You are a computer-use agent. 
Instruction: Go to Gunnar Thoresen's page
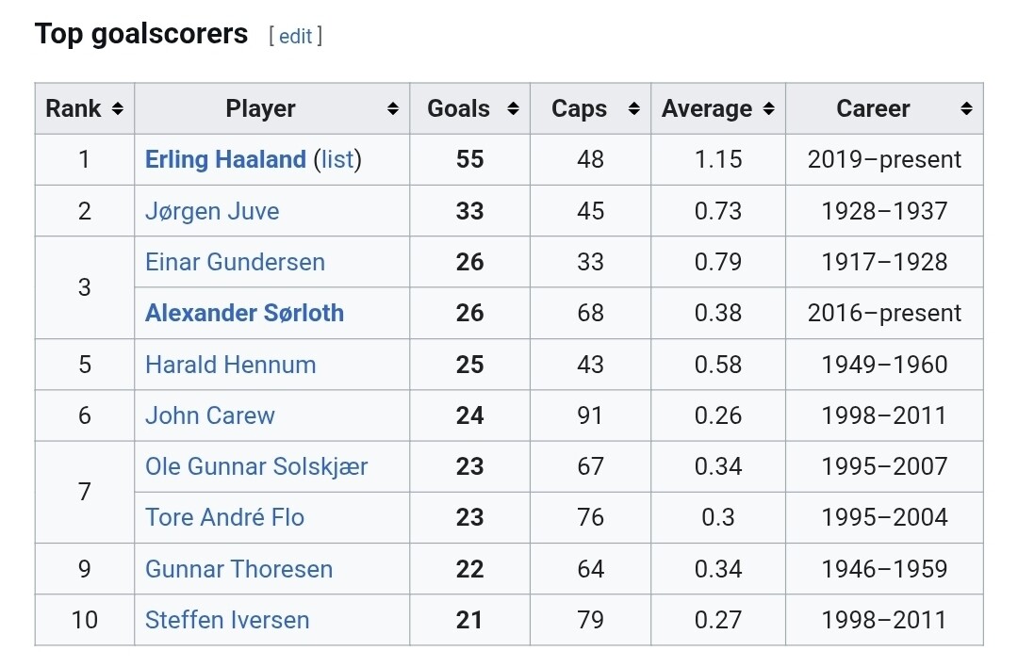(x=238, y=569)
